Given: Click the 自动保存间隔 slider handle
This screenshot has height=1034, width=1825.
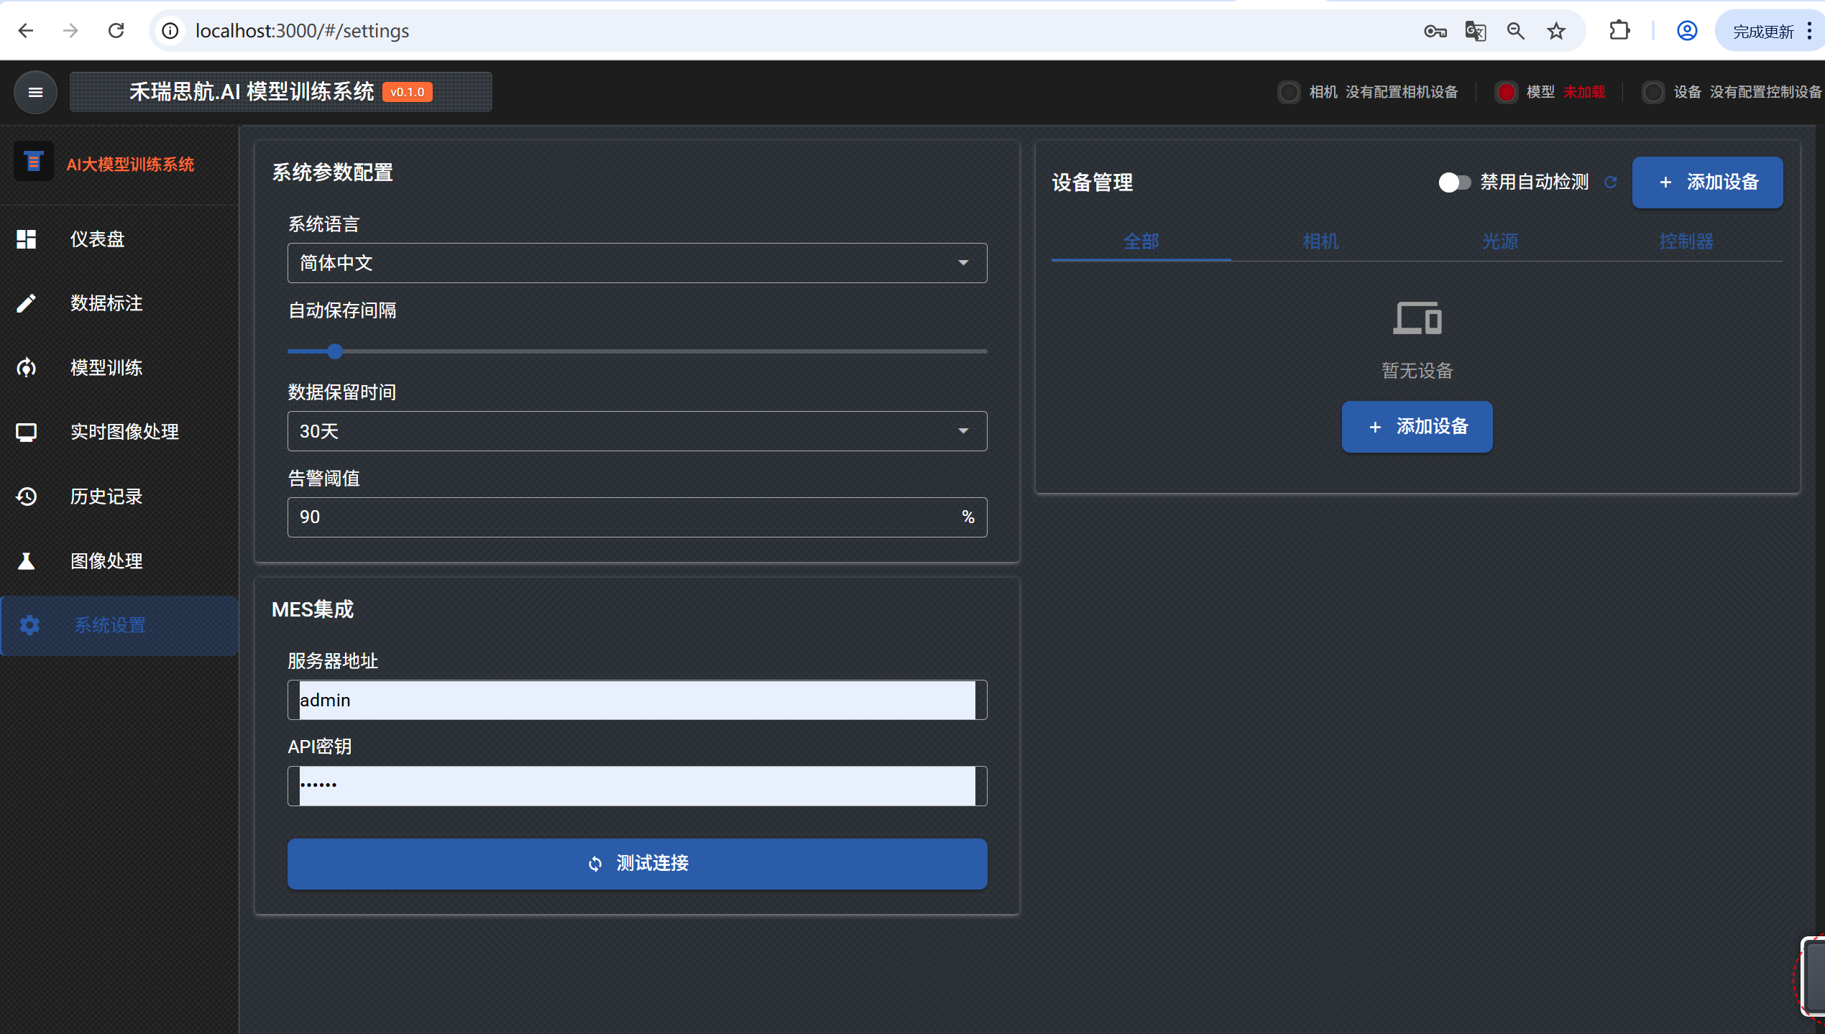Looking at the screenshot, I should [x=335, y=351].
